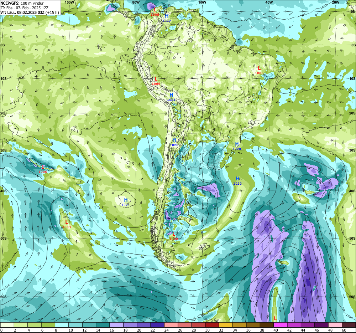Select the H 1021 high over the Pacific
The height and width of the screenshot is (333, 356).
pyautogui.click(x=126, y=202)
